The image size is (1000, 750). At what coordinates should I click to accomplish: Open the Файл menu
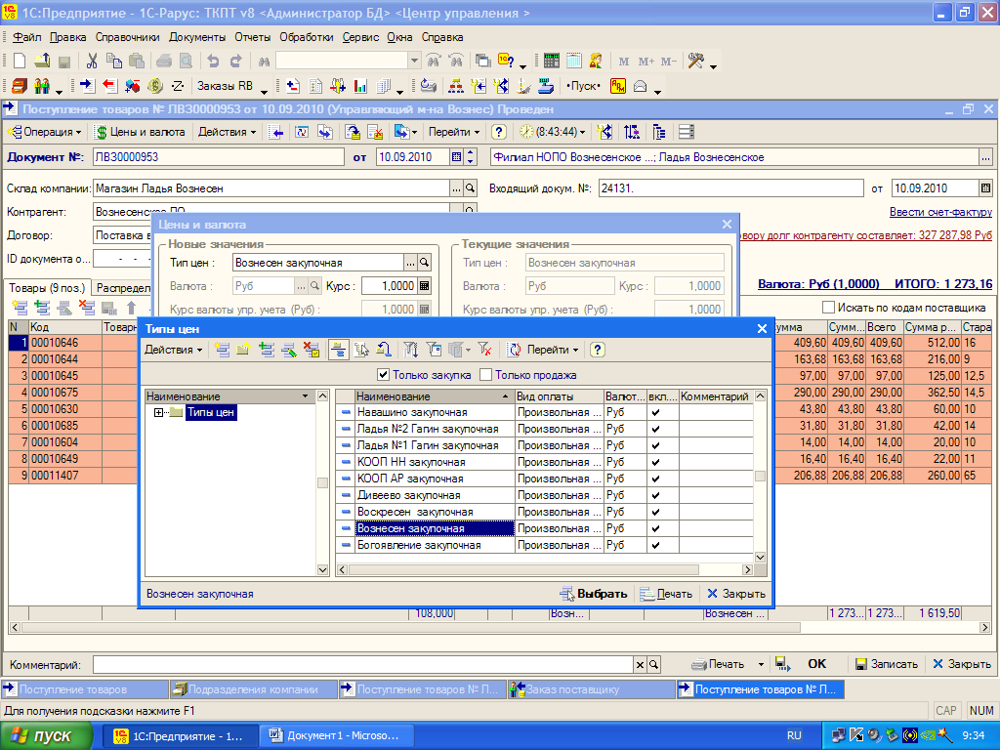(x=27, y=37)
